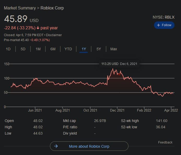Click the Aug 2021 axis label
This screenshot has height=155, width=181.
63,110
